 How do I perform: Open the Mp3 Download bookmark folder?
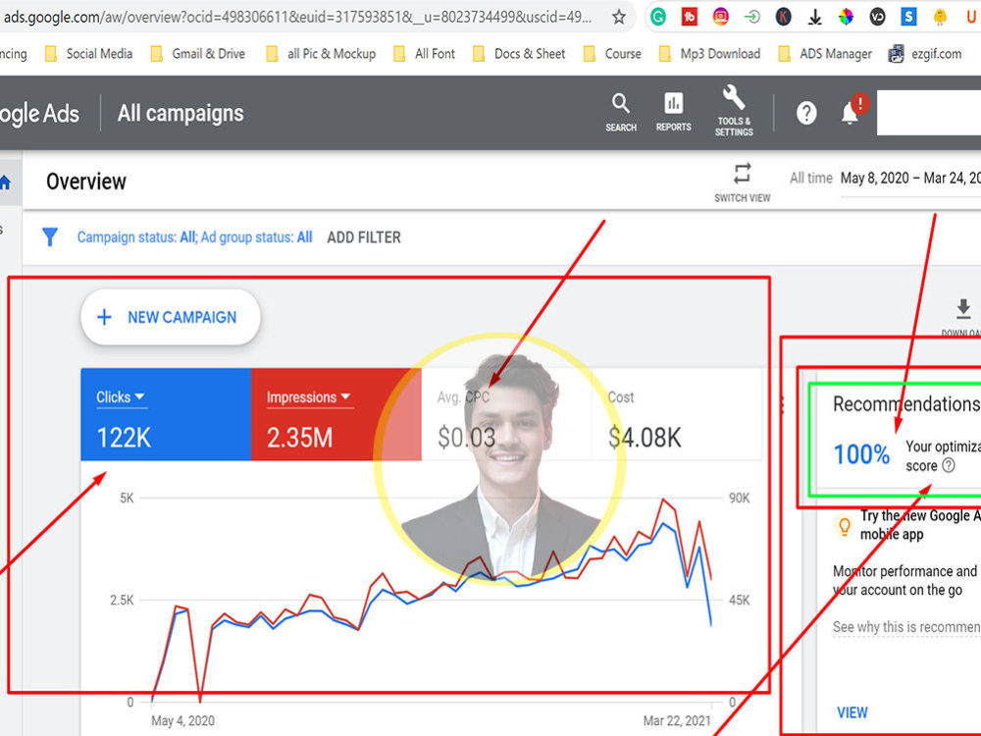point(710,54)
